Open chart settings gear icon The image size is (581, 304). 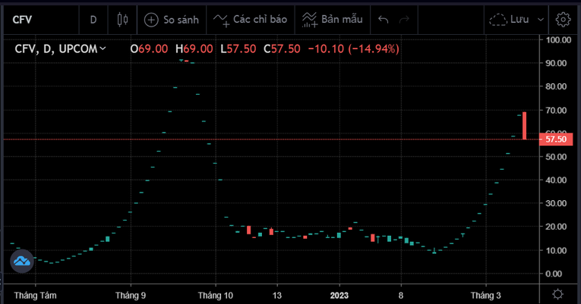pyautogui.click(x=563, y=19)
